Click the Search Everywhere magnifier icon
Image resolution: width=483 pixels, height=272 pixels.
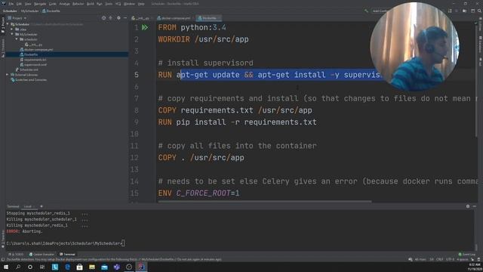click(480, 11)
